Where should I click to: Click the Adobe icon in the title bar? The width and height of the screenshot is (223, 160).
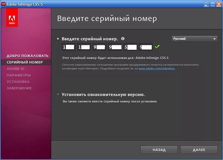[x=4, y=4]
